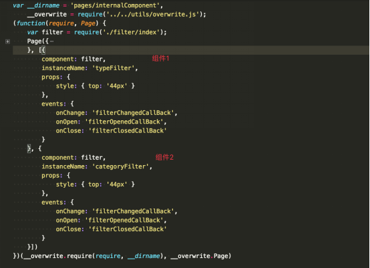370x268 pixels.
Task: Click first onChange 'filterChangedCallBack' value
Action: click(x=133, y=113)
